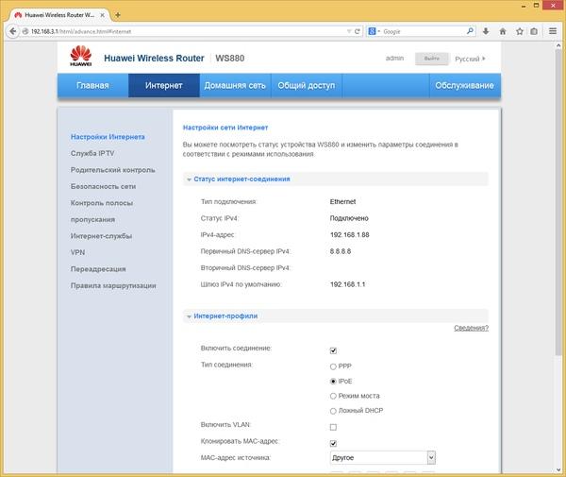Open the Firefox hamburger menu
Viewport: 566px width, 477px height.
[x=553, y=31]
